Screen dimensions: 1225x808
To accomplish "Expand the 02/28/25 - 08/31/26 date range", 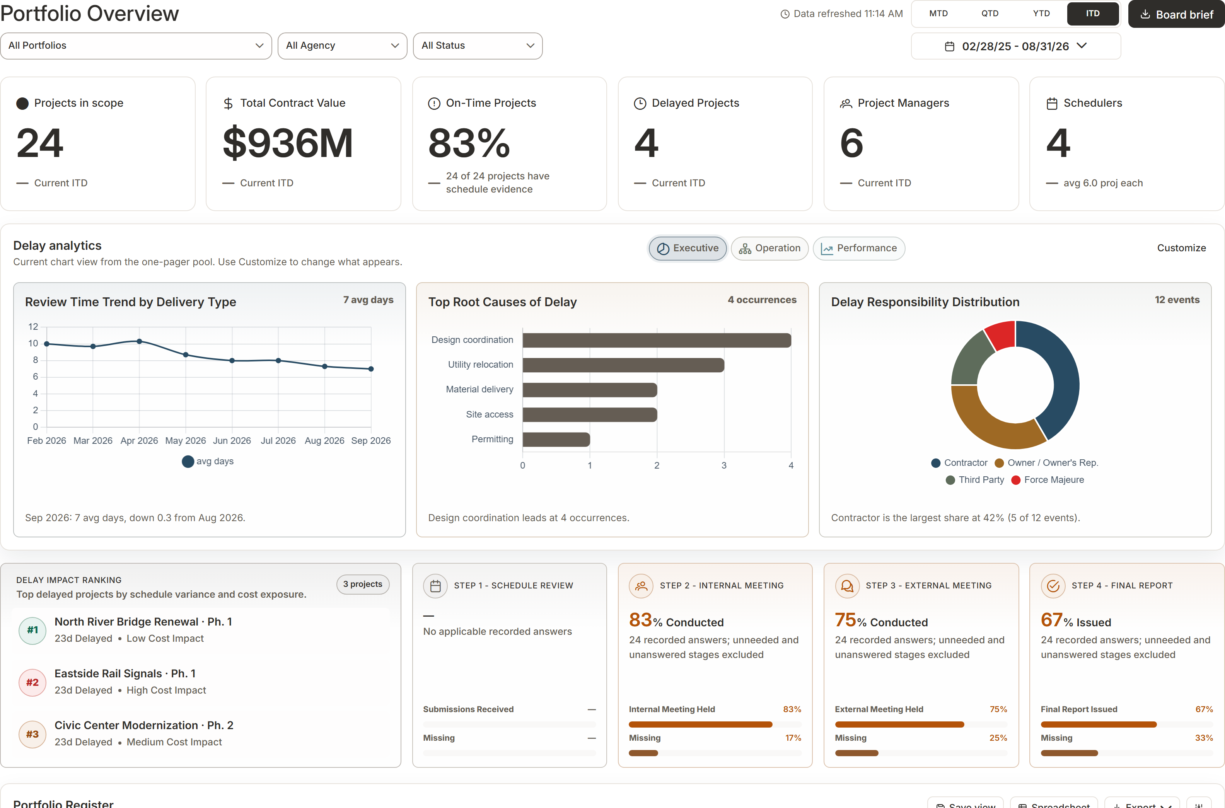I will pos(1016,46).
